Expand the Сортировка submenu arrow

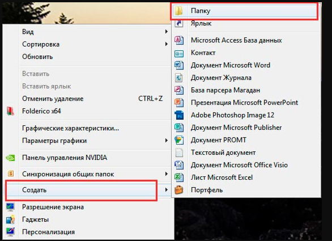[167, 44]
